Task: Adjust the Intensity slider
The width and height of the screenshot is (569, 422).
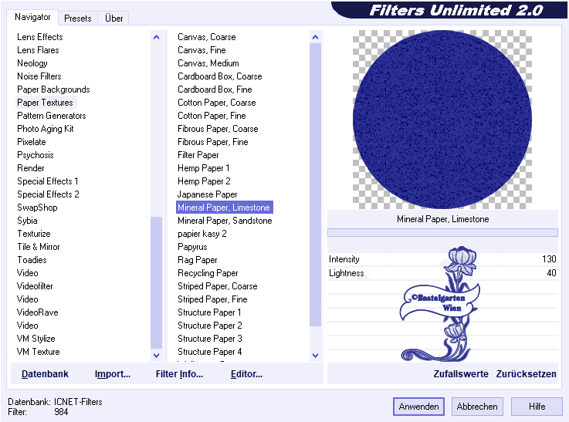Action: [442, 259]
